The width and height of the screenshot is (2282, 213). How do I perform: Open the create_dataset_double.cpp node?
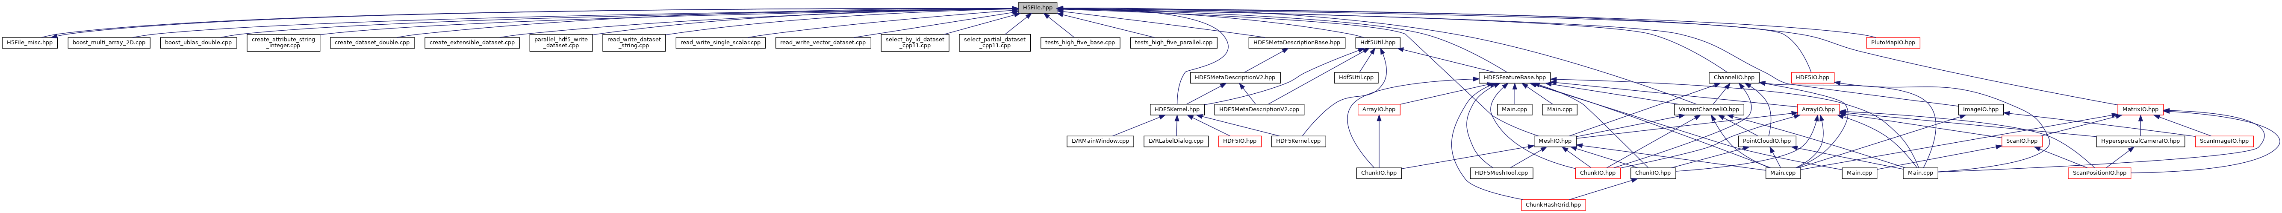coord(370,43)
